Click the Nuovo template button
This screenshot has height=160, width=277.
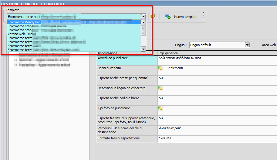(181, 17)
